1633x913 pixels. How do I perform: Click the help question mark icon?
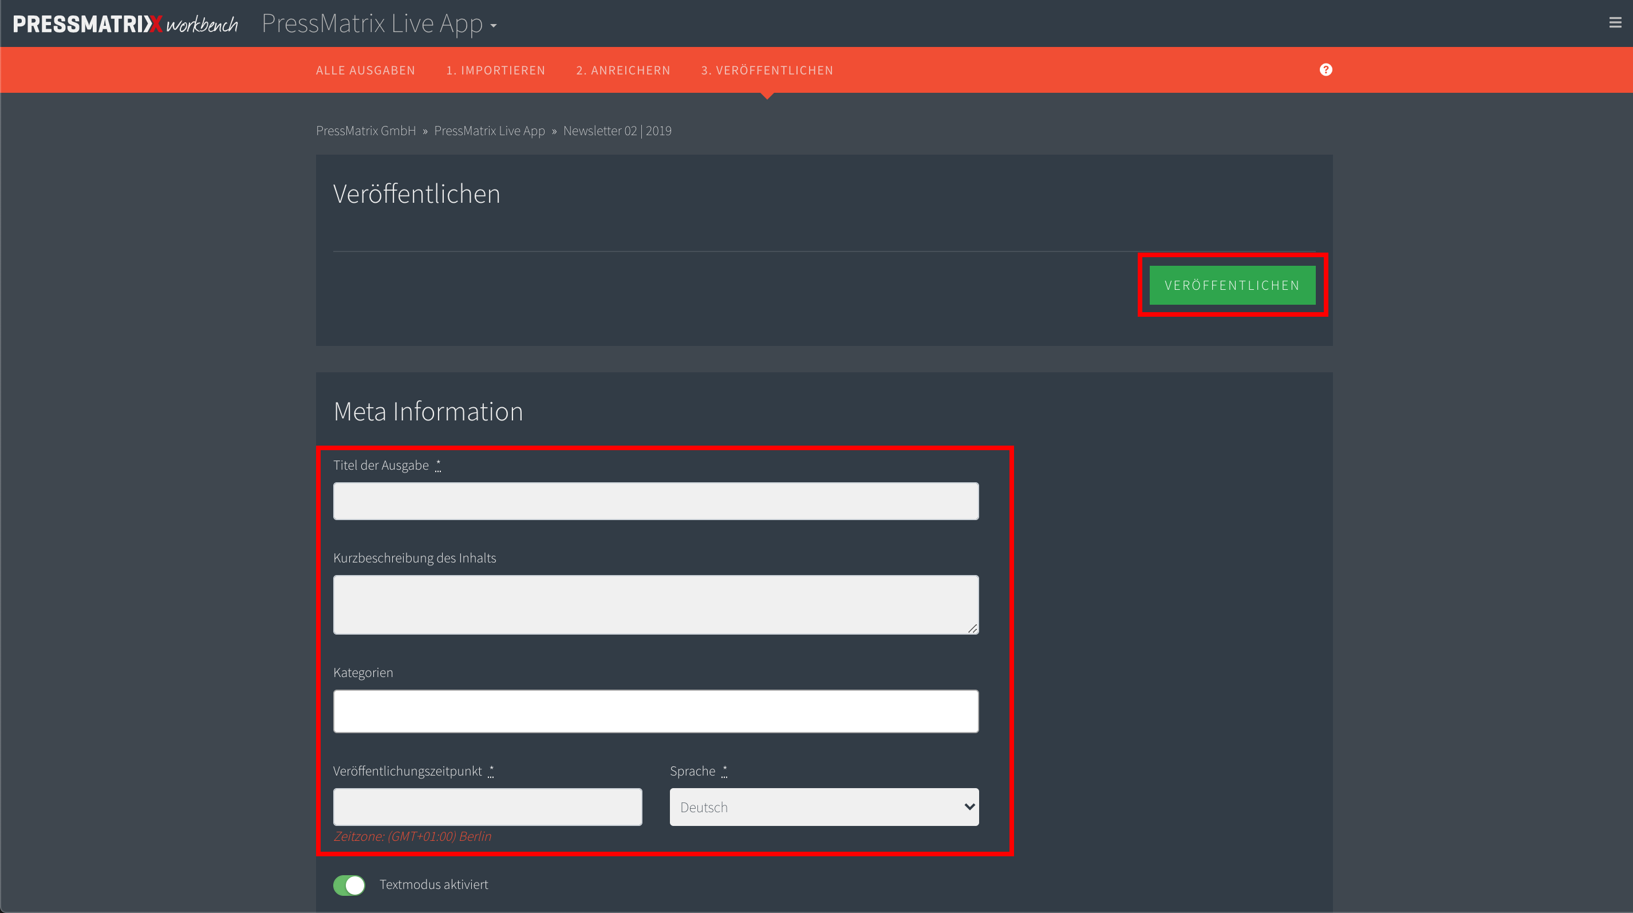click(1326, 70)
